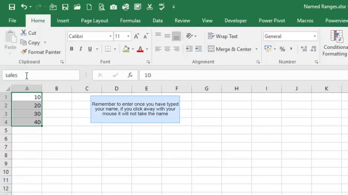Click the Name Box containing sales
348x195 pixels.
click(x=41, y=75)
